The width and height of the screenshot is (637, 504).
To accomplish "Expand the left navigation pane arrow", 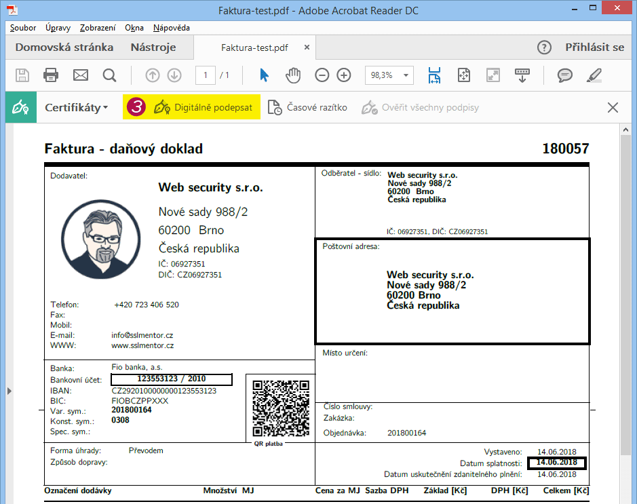I will pos(9,391).
